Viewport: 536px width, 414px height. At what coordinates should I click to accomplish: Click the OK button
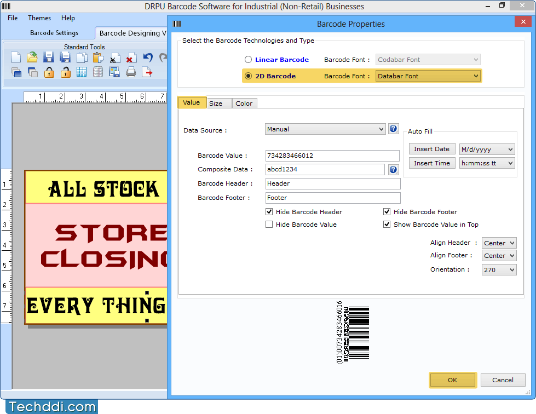(453, 380)
